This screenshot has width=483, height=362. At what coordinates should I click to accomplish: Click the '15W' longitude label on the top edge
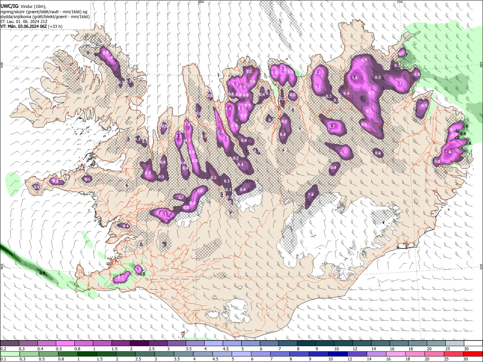tap(400, 2)
